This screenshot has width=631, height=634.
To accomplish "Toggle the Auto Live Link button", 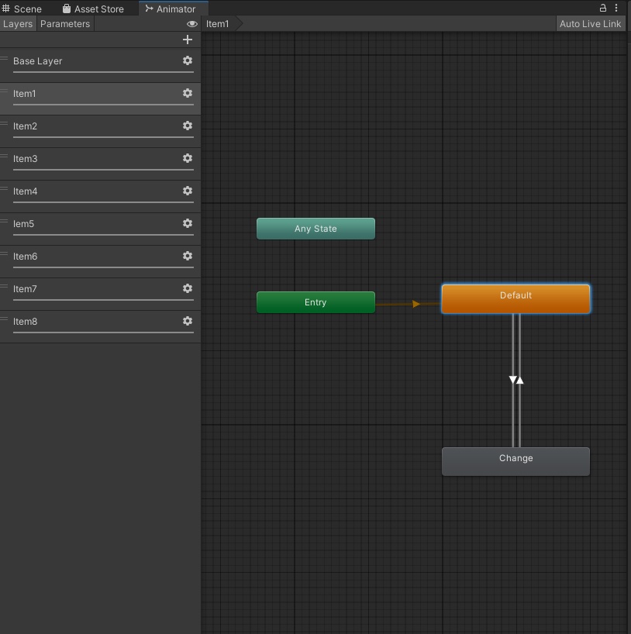I will (590, 24).
